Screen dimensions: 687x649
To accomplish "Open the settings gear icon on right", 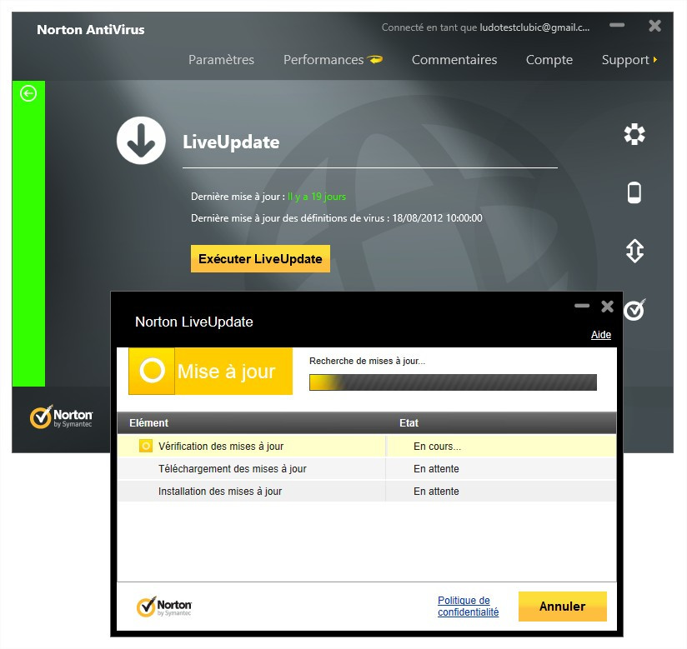I will (x=634, y=134).
